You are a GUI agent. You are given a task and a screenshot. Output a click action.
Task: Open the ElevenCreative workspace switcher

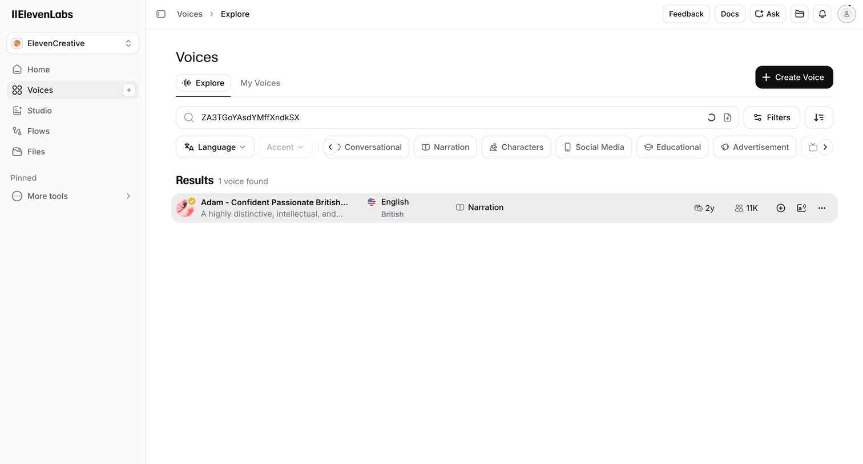72,43
